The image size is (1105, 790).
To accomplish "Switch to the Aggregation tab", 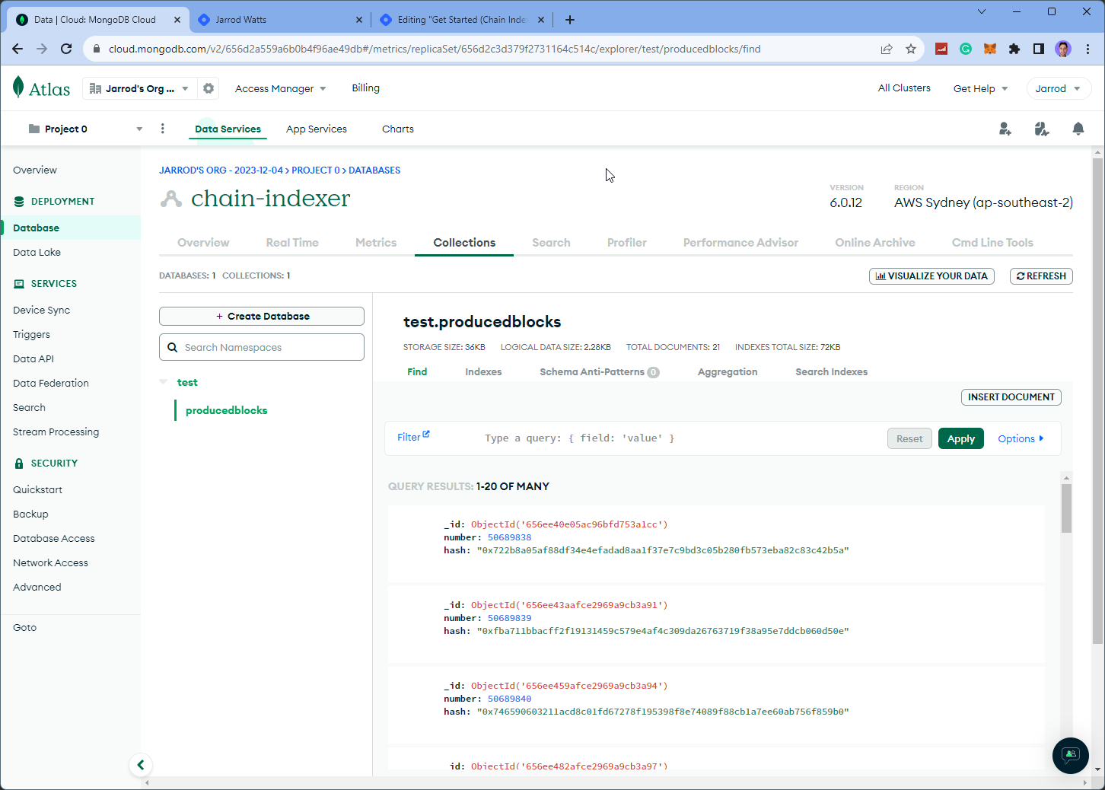I will pos(728,371).
